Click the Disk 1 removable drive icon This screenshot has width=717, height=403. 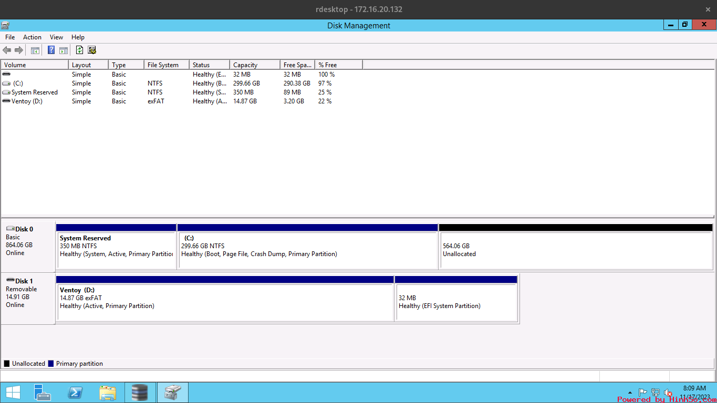pos(10,281)
